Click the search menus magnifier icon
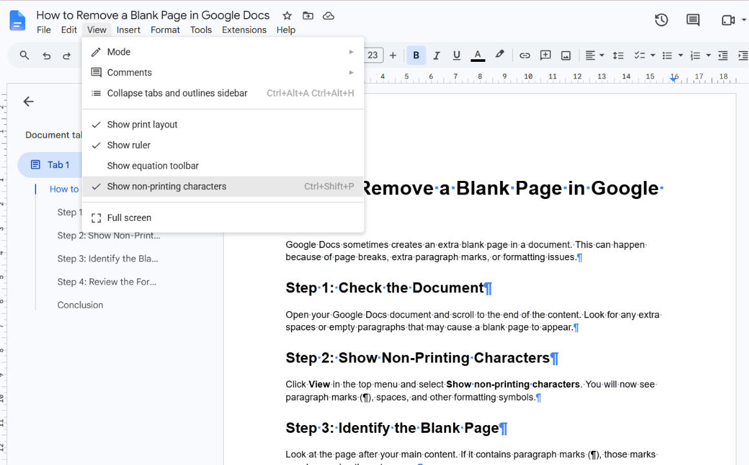This screenshot has height=465, width=749. coord(24,55)
